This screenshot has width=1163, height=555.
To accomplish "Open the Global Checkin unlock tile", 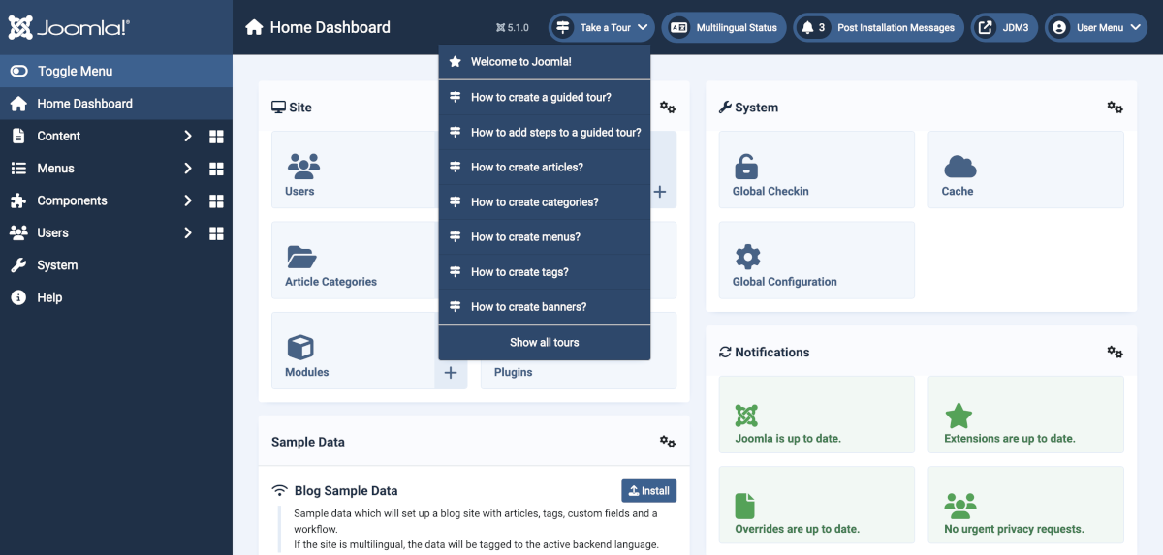I will [816, 170].
